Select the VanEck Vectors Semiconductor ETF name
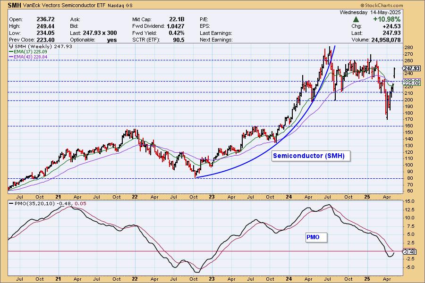The height and width of the screenshot is (283, 425). pyautogui.click(x=65, y=5)
